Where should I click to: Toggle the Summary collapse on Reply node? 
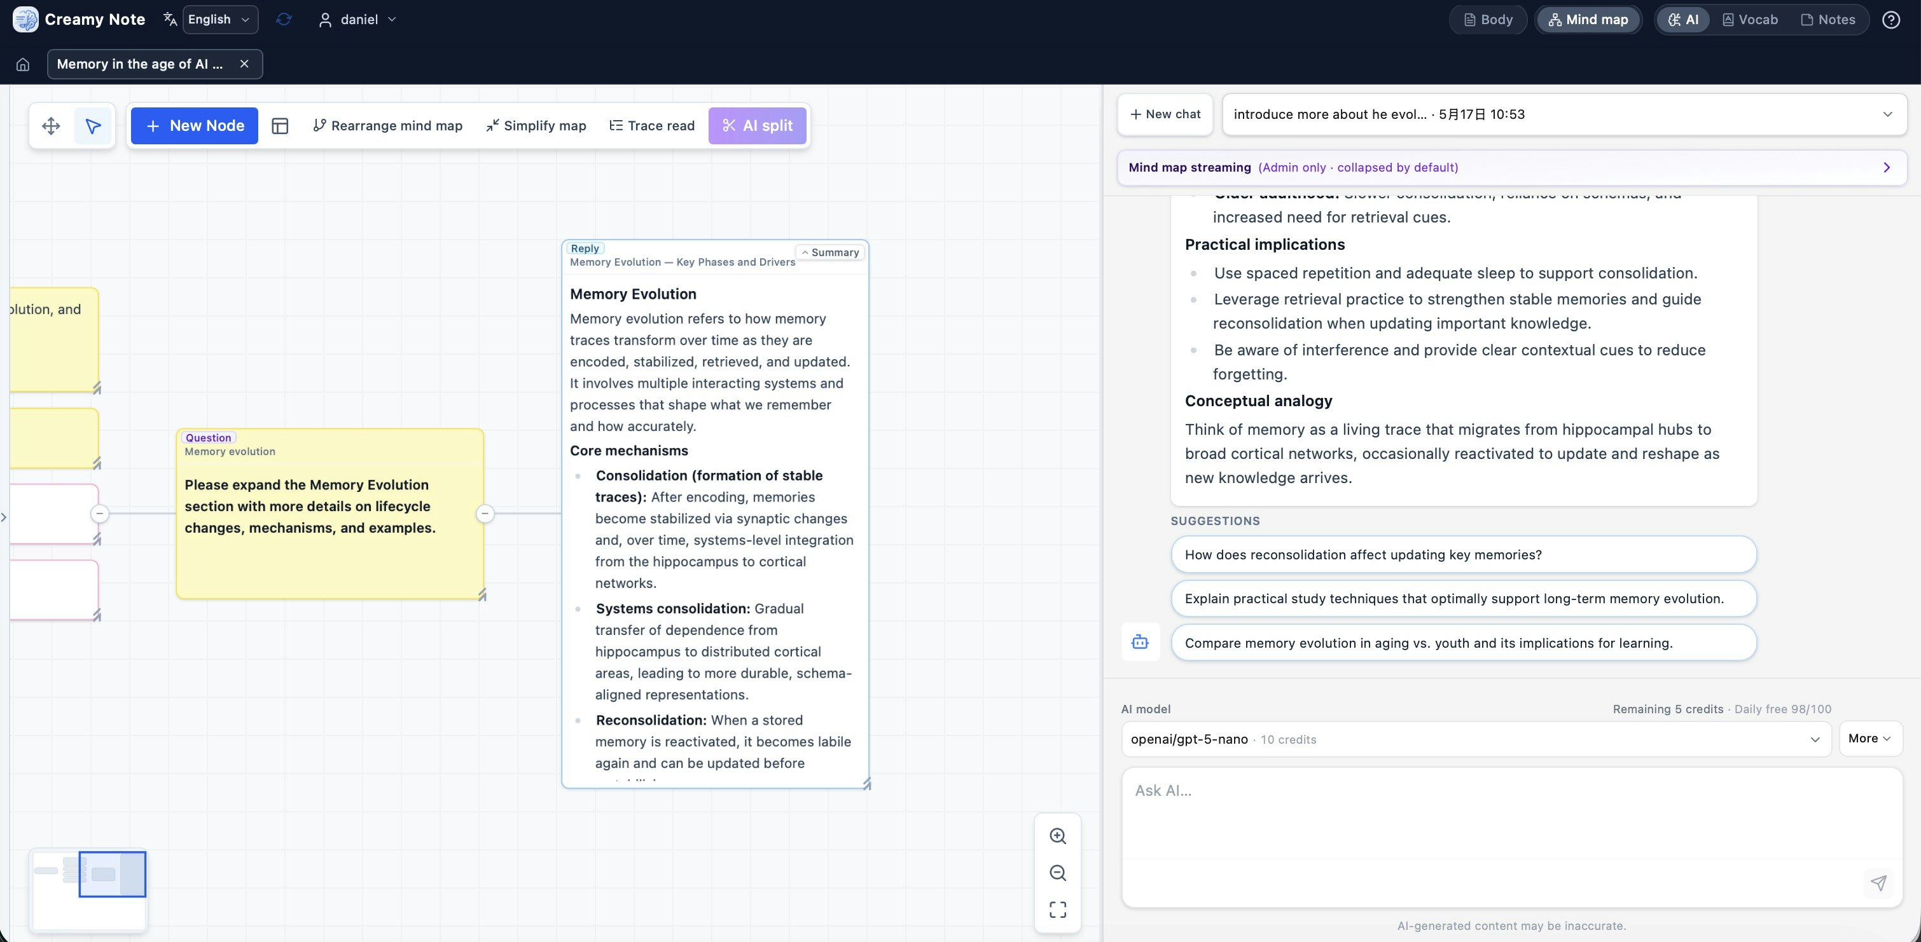coord(829,252)
